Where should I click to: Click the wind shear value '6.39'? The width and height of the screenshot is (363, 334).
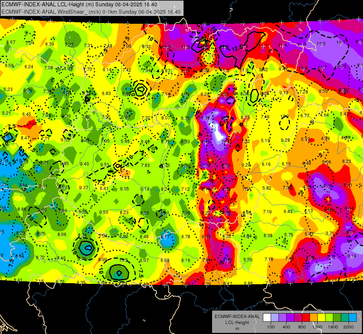50,44
